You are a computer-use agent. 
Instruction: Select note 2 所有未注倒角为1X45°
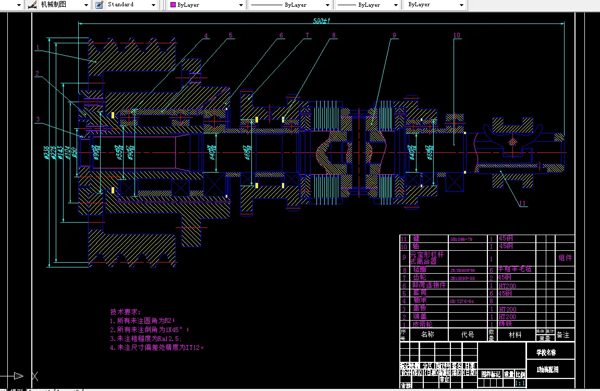click(149, 329)
